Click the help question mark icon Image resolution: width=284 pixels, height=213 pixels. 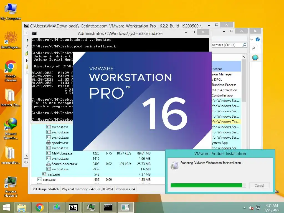[258, 39]
